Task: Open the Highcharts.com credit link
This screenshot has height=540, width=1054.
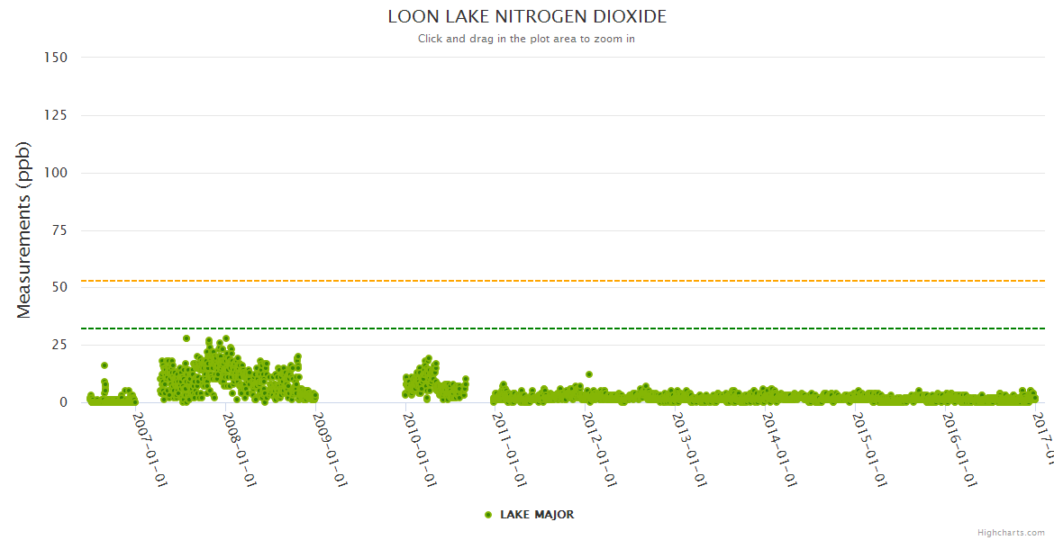Action: 1011,532
